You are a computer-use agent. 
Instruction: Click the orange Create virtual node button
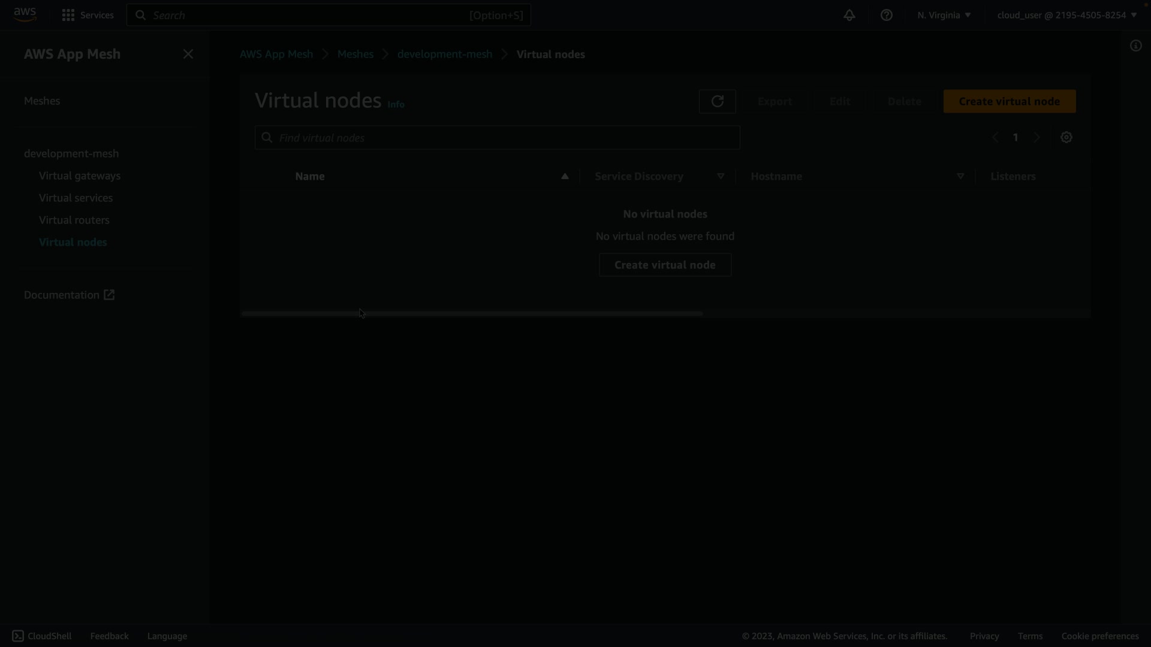pyautogui.click(x=1009, y=101)
